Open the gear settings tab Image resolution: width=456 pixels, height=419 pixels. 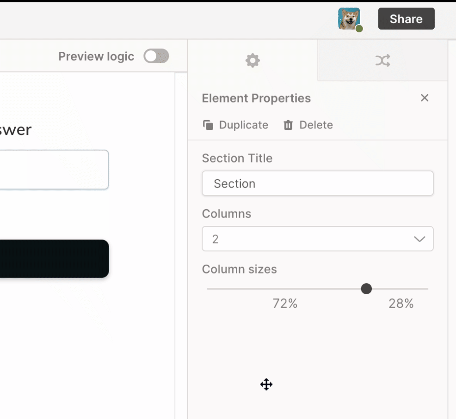point(253,61)
